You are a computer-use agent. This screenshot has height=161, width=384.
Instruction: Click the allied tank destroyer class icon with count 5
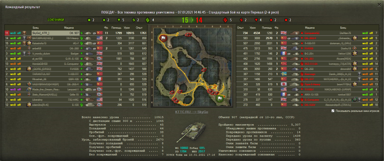click(119, 20)
